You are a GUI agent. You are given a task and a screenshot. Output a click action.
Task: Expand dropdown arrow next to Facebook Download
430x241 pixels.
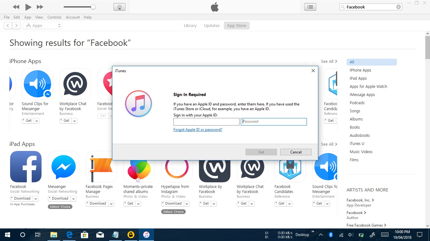point(36,198)
